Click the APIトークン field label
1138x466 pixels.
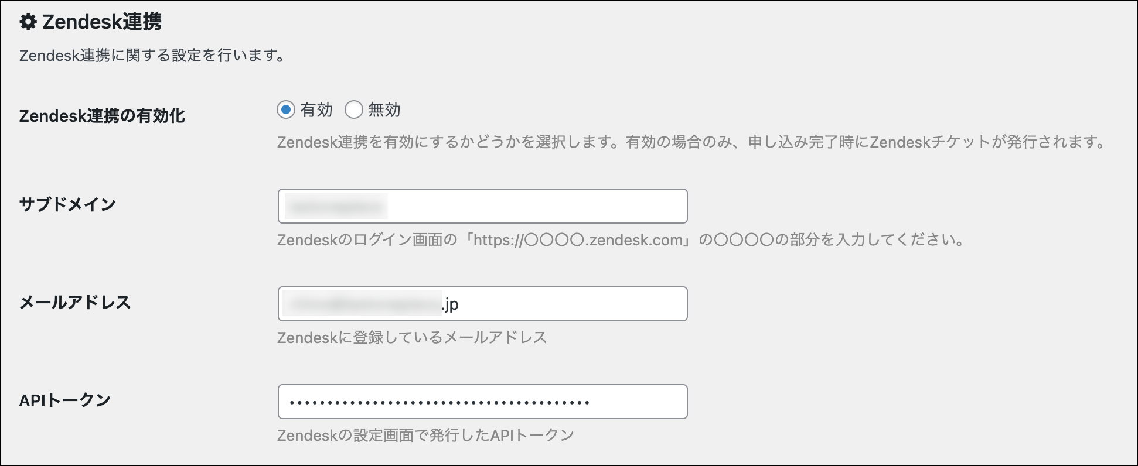click(x=65, y=400)
